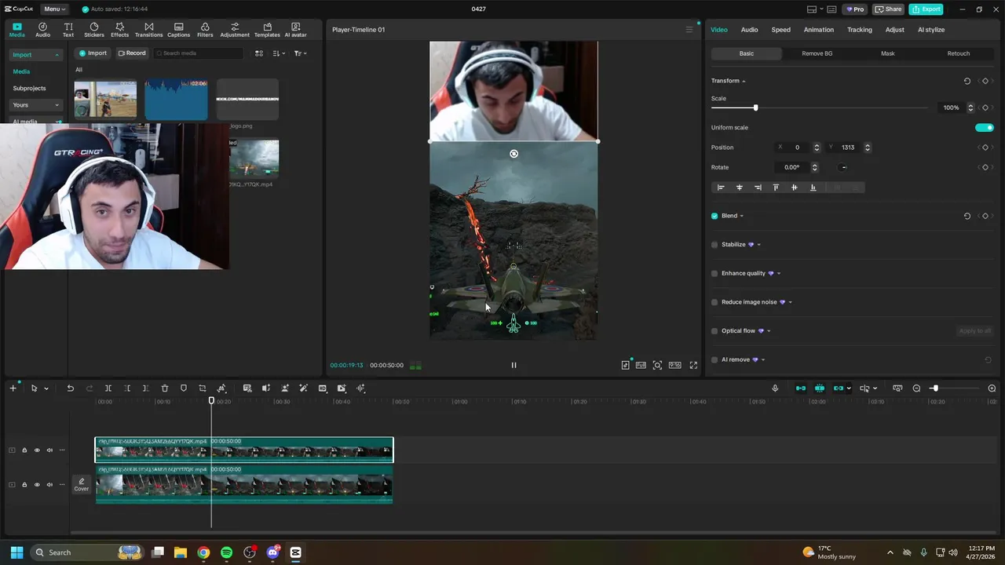Expand the Stabilize options arrow
Screen dimensions: 1005x565
pyautogui.click(x=758, y=245)
